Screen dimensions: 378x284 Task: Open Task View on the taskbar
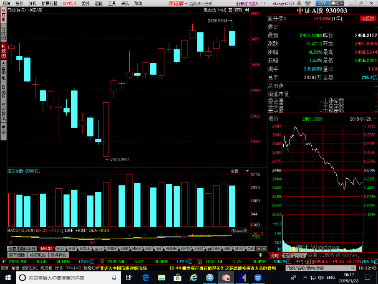pos(129,278)
